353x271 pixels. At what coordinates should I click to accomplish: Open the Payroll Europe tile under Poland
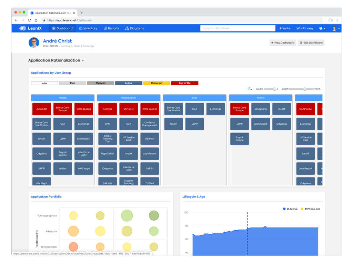240,139
